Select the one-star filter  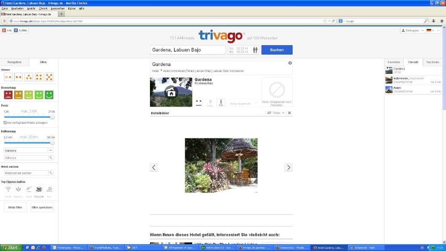click(8, 77)
